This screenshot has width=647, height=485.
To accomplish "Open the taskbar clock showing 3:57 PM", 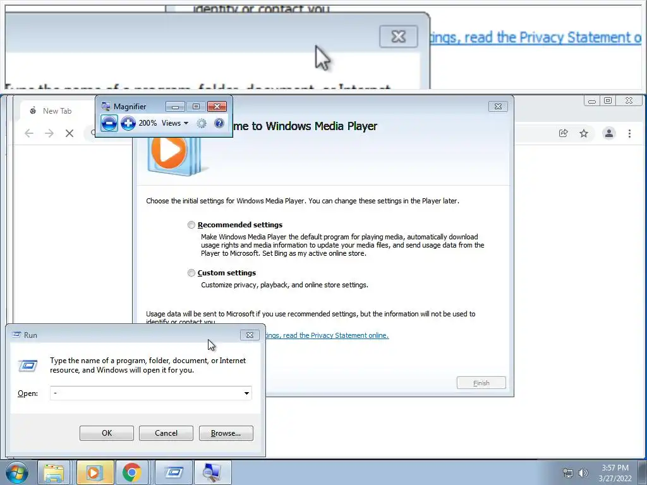I will tap(615, 473).
